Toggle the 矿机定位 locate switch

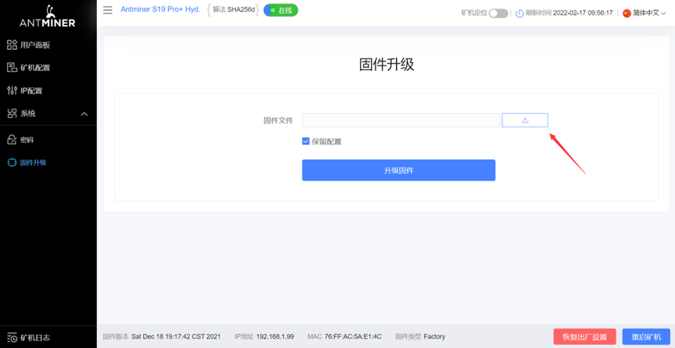498,13
